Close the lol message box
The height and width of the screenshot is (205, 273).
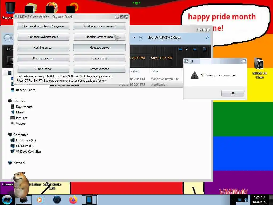244,61
